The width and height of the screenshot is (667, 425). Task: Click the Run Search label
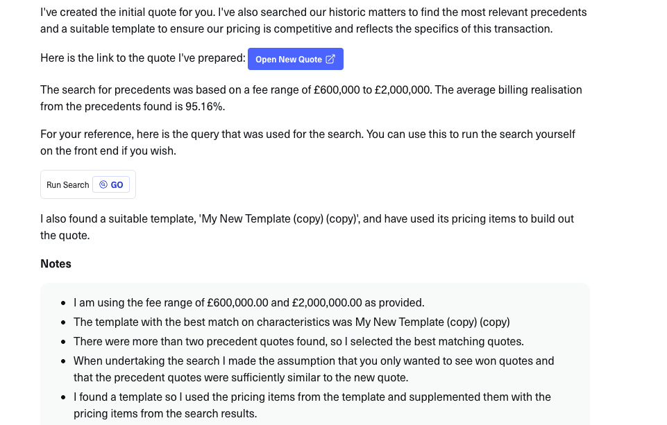click(x=67, y=185)
